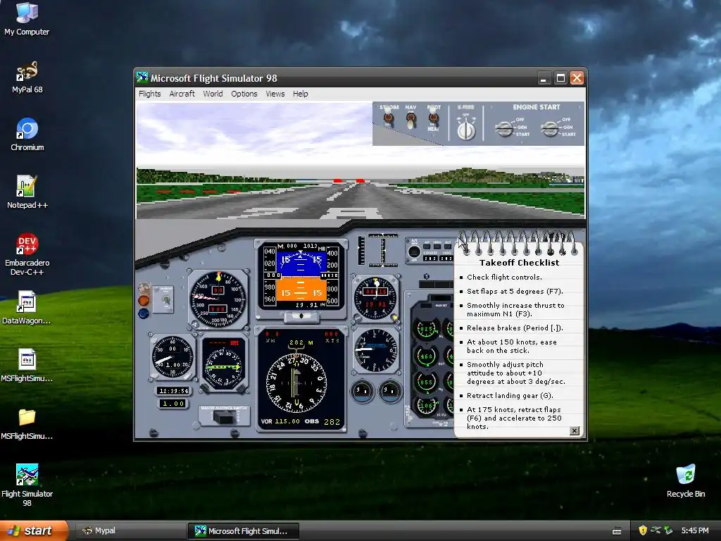Click the airspeed indicator gauge
Screen dimensions: 721x541
[218, 299]
